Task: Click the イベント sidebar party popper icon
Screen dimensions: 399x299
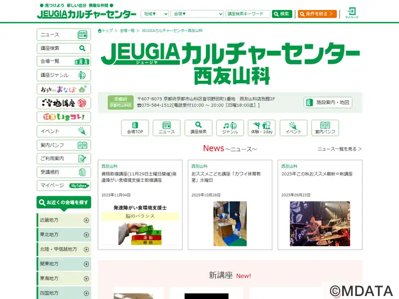Action: coord(82,131)
